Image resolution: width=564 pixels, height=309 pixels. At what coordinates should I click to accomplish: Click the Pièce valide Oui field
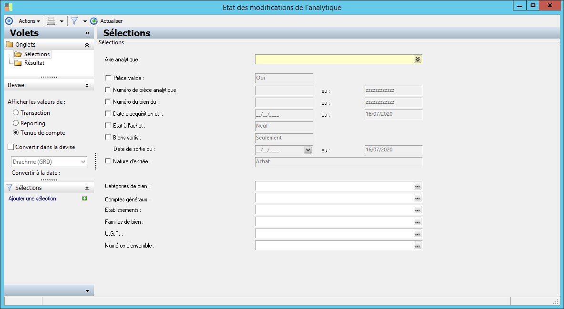point(284,78)
